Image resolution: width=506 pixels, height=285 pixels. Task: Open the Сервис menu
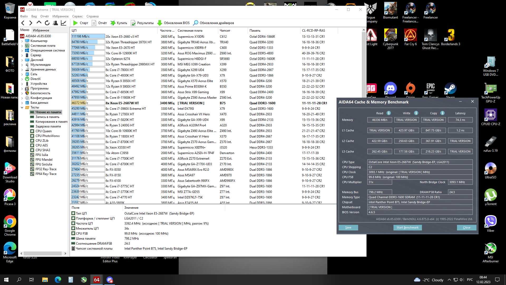pyautogui.click(x=77, y=16)
